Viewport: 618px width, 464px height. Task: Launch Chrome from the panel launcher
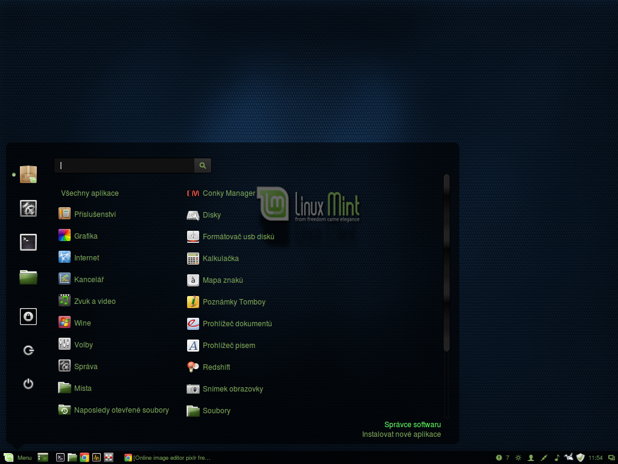pos(84,457)
